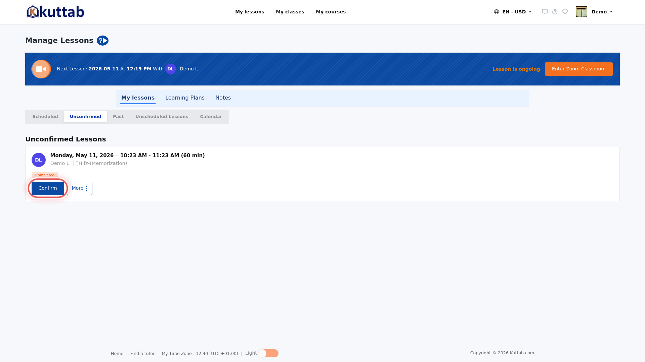Confirm the completed lesson
Image resolution: width=645 pixels, height=362 pixels.
pos(48,188)
